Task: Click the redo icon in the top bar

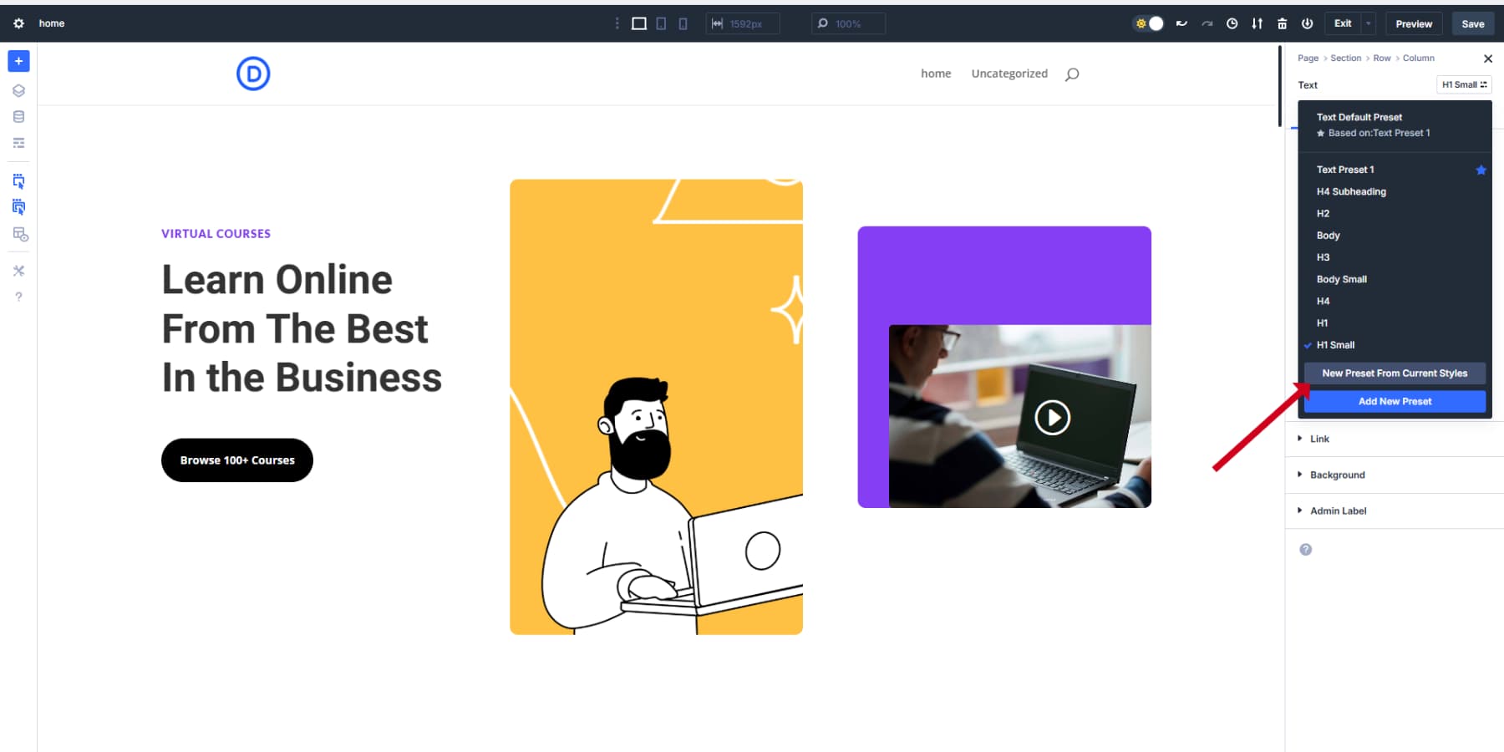Action: point(1207,23)
